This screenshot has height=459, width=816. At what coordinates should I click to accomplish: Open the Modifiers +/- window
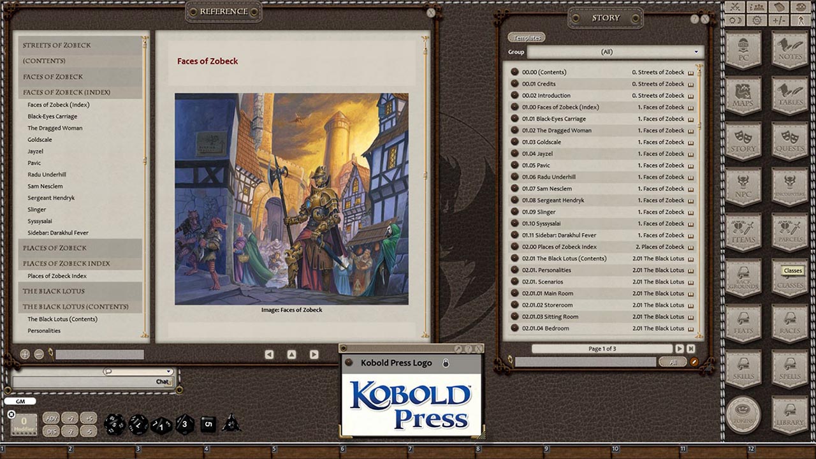click(x=778, y=20)
